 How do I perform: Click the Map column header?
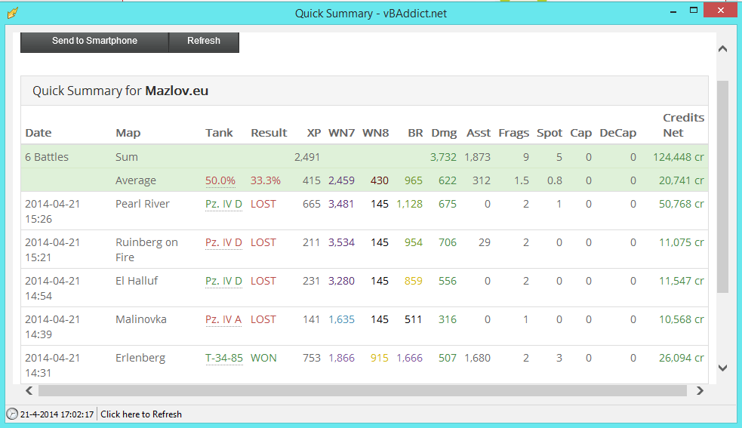128,133
